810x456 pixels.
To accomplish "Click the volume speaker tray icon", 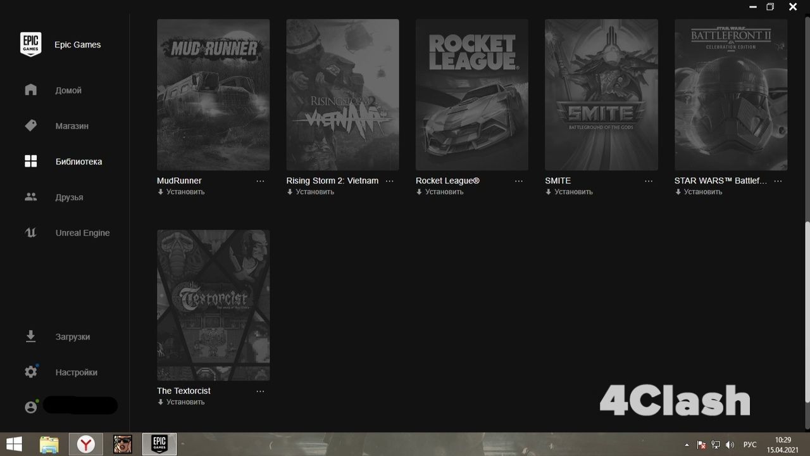I will point(730,445).
